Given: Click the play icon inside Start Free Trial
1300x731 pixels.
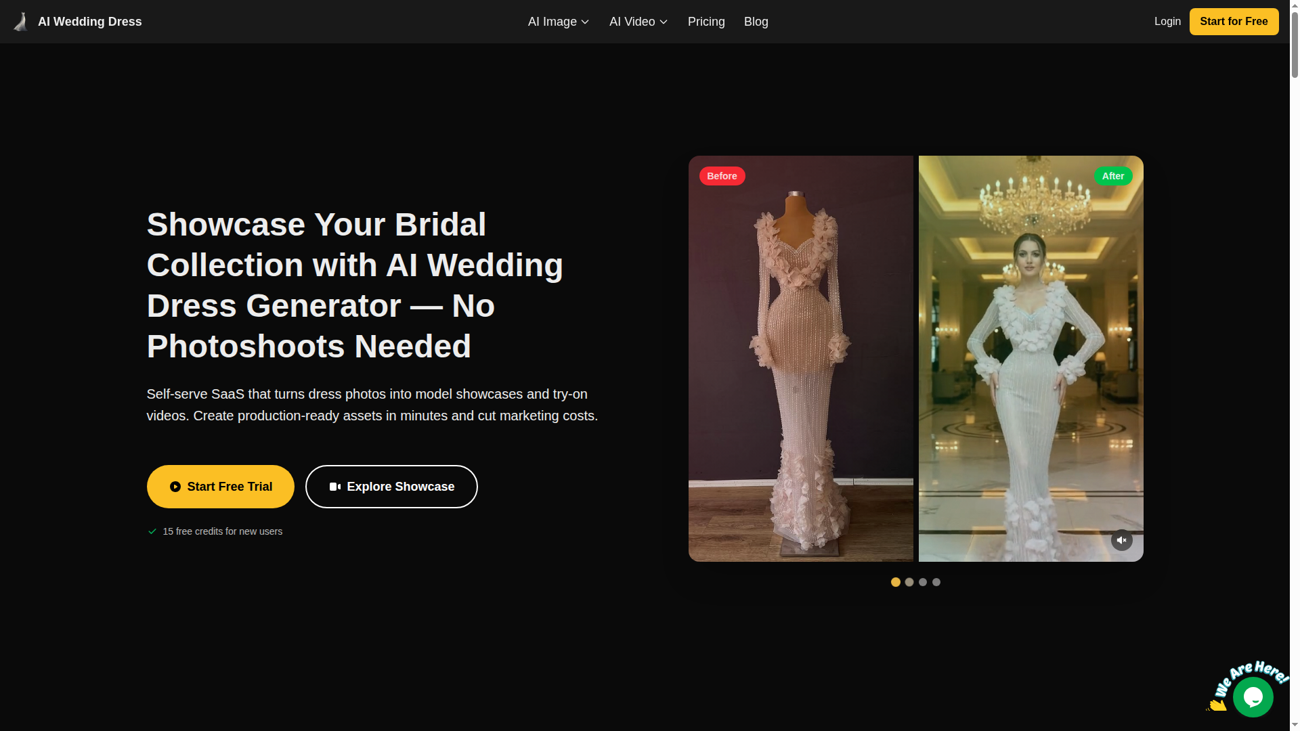Looking at the screenshot, I should (175, 486).
